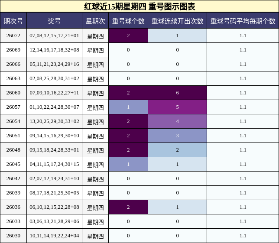This screenshot has height=243, width=279.
Task: Click issue number 26060
Action: pos(13,93)
